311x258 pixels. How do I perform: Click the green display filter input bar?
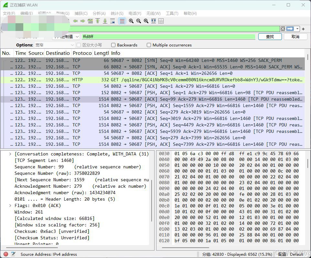(174, 29)
